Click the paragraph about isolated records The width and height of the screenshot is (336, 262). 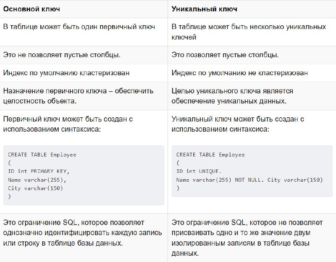coord(247,238)
